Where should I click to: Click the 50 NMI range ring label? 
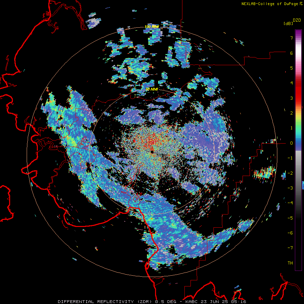pyautogui.click(x=152, y=89)
